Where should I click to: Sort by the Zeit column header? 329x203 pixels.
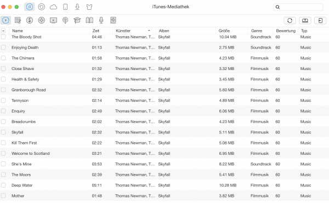pos(96,31)
